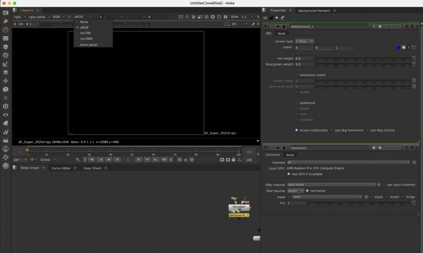The image size is (423, 253).
Task: Enable use bkg chroma checkbox
Action: coord(368,130)
